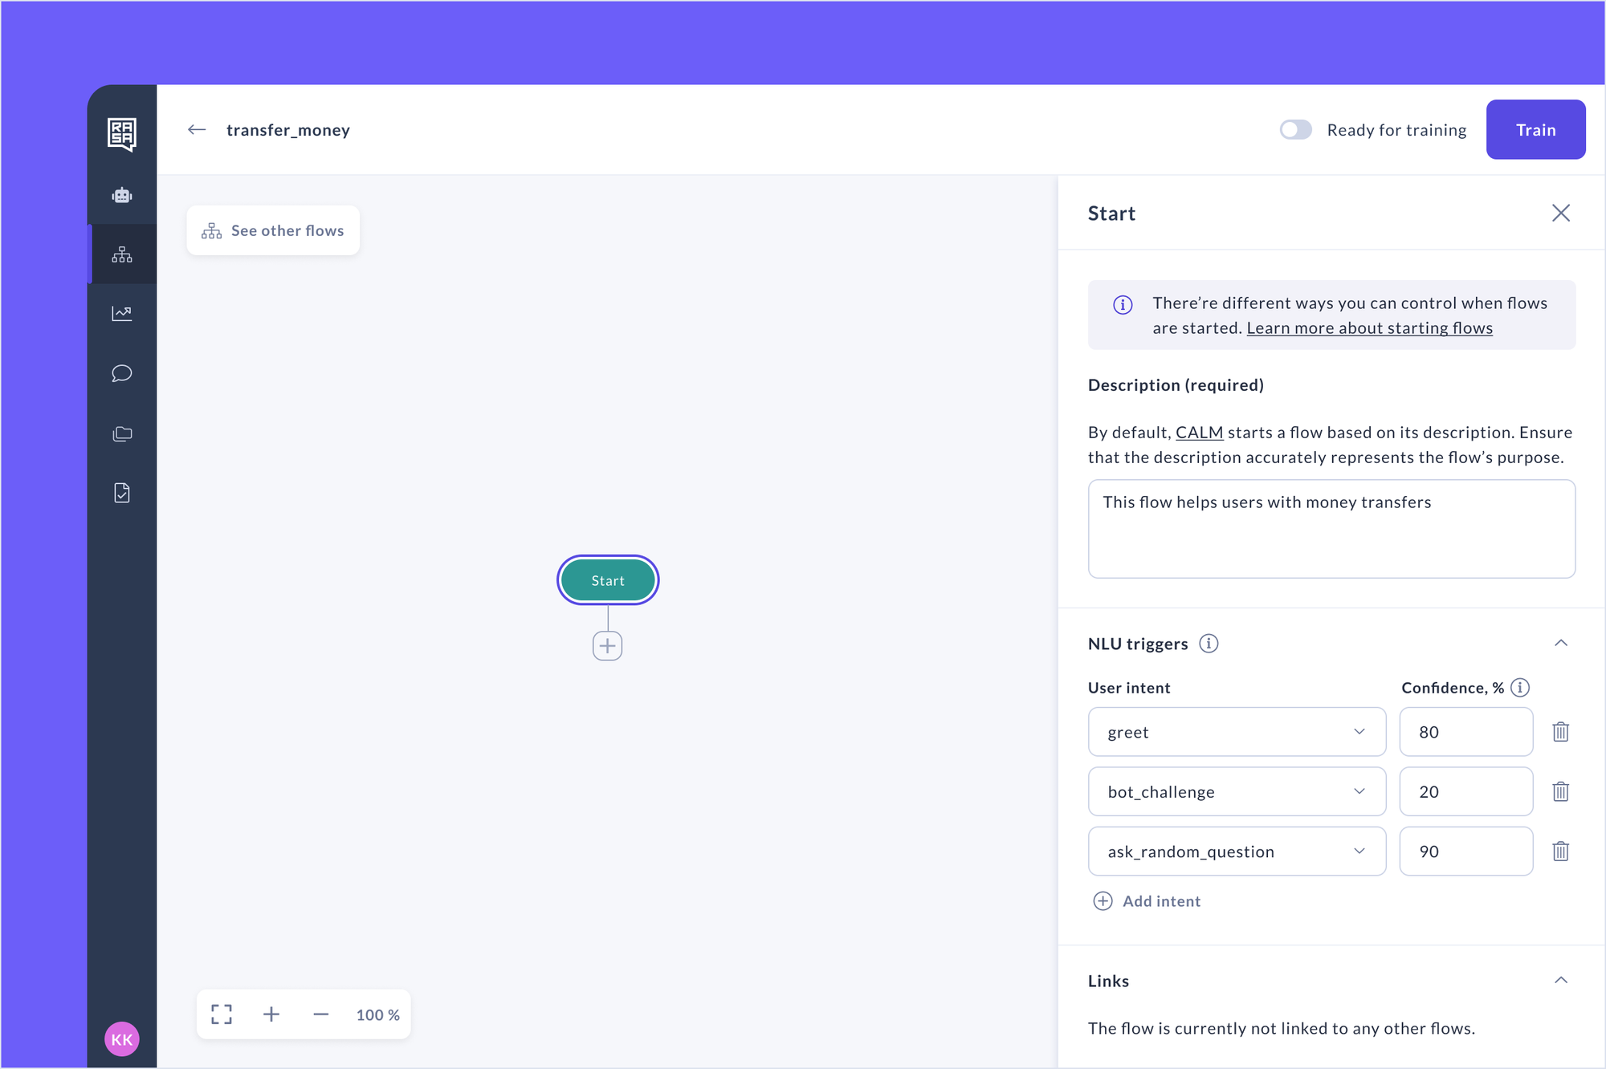Image resolution: width=1606 pixels, height=1069 pixels.
Task: Open the bot_challenge intent dropdown
Action: coord(1237,792)
